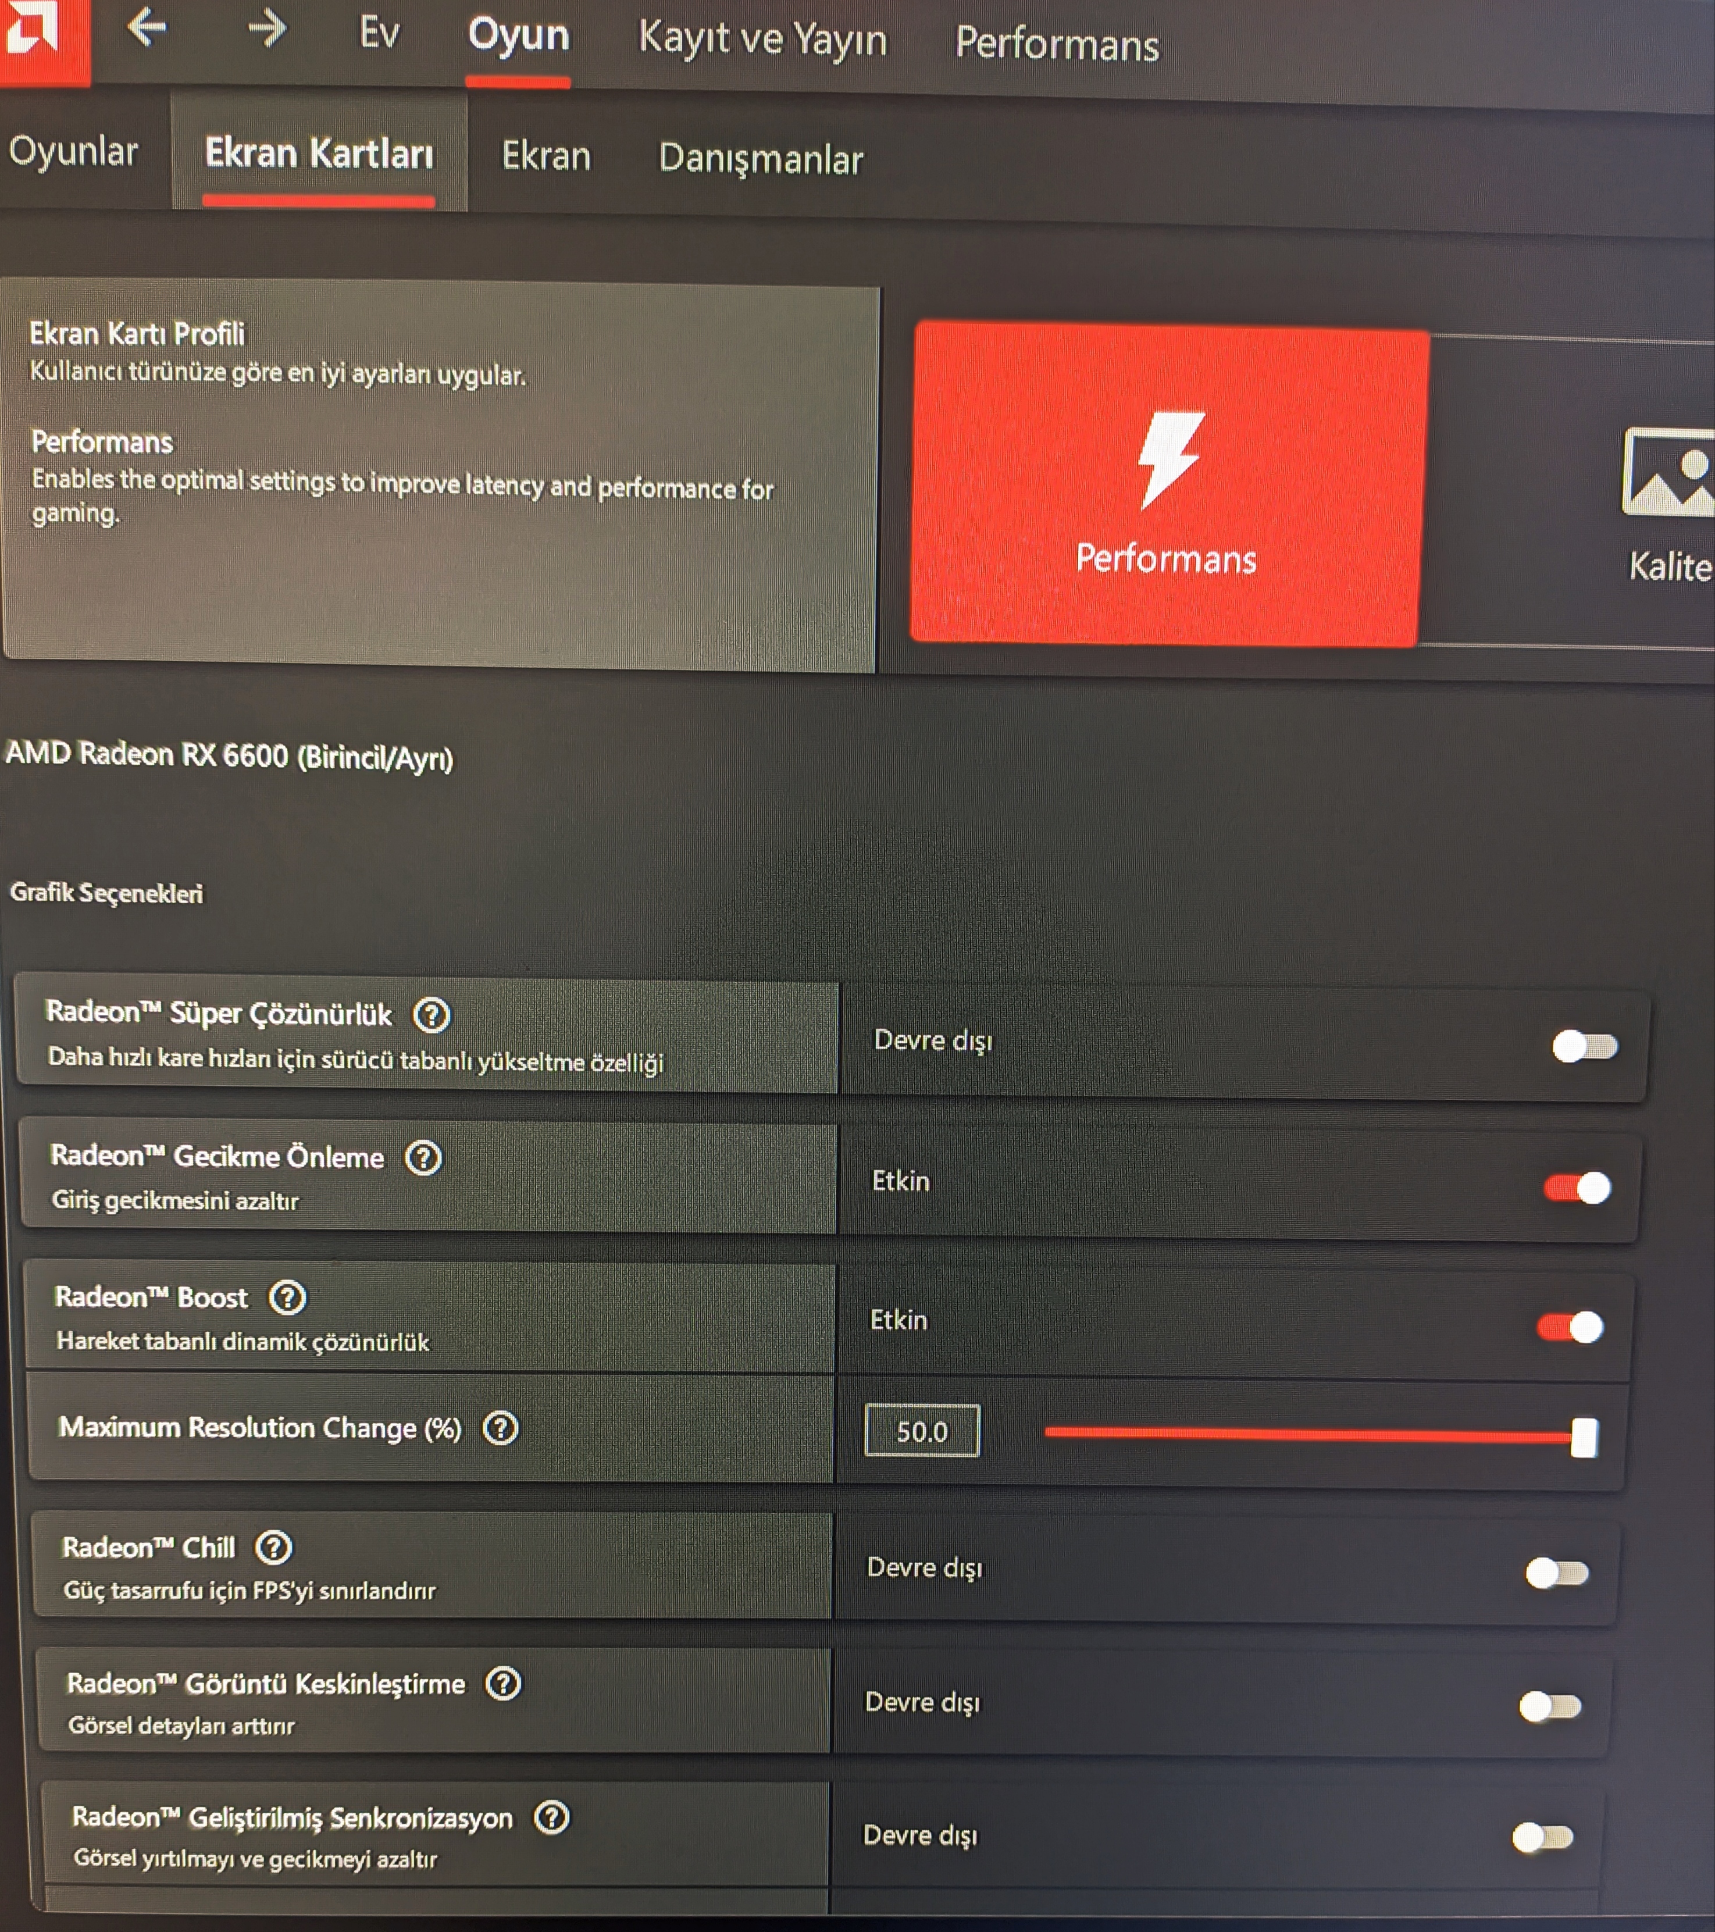Disable Radeon Gecikme Önleme toggle
The image size is (1715, 1932).
click(1577, 1187)
